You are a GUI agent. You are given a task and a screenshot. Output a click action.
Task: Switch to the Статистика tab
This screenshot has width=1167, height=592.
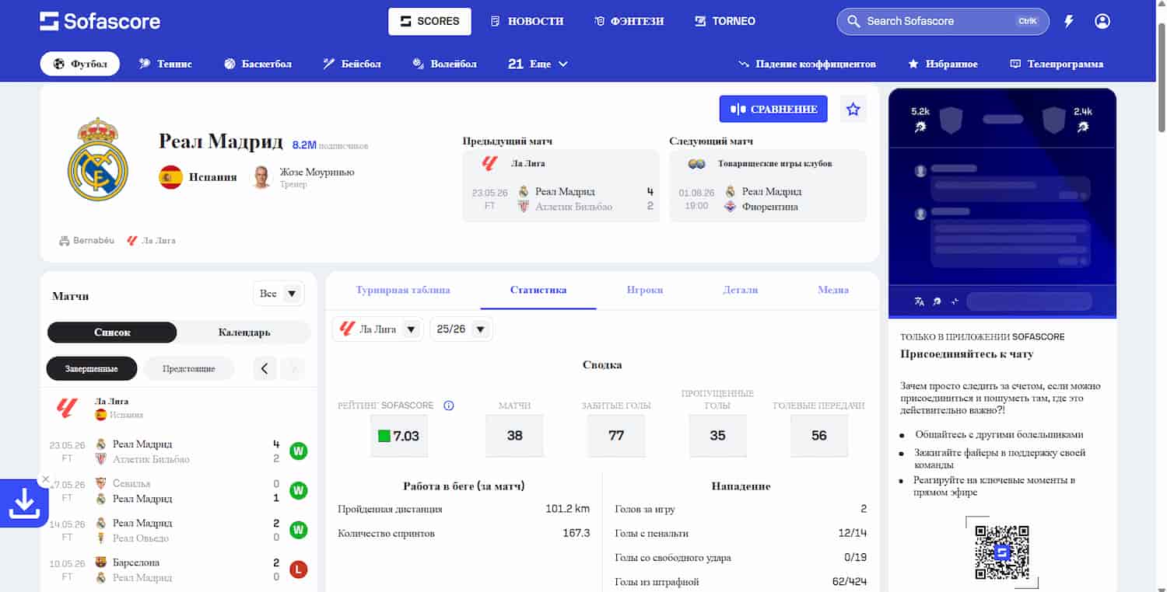coord(538,290)
